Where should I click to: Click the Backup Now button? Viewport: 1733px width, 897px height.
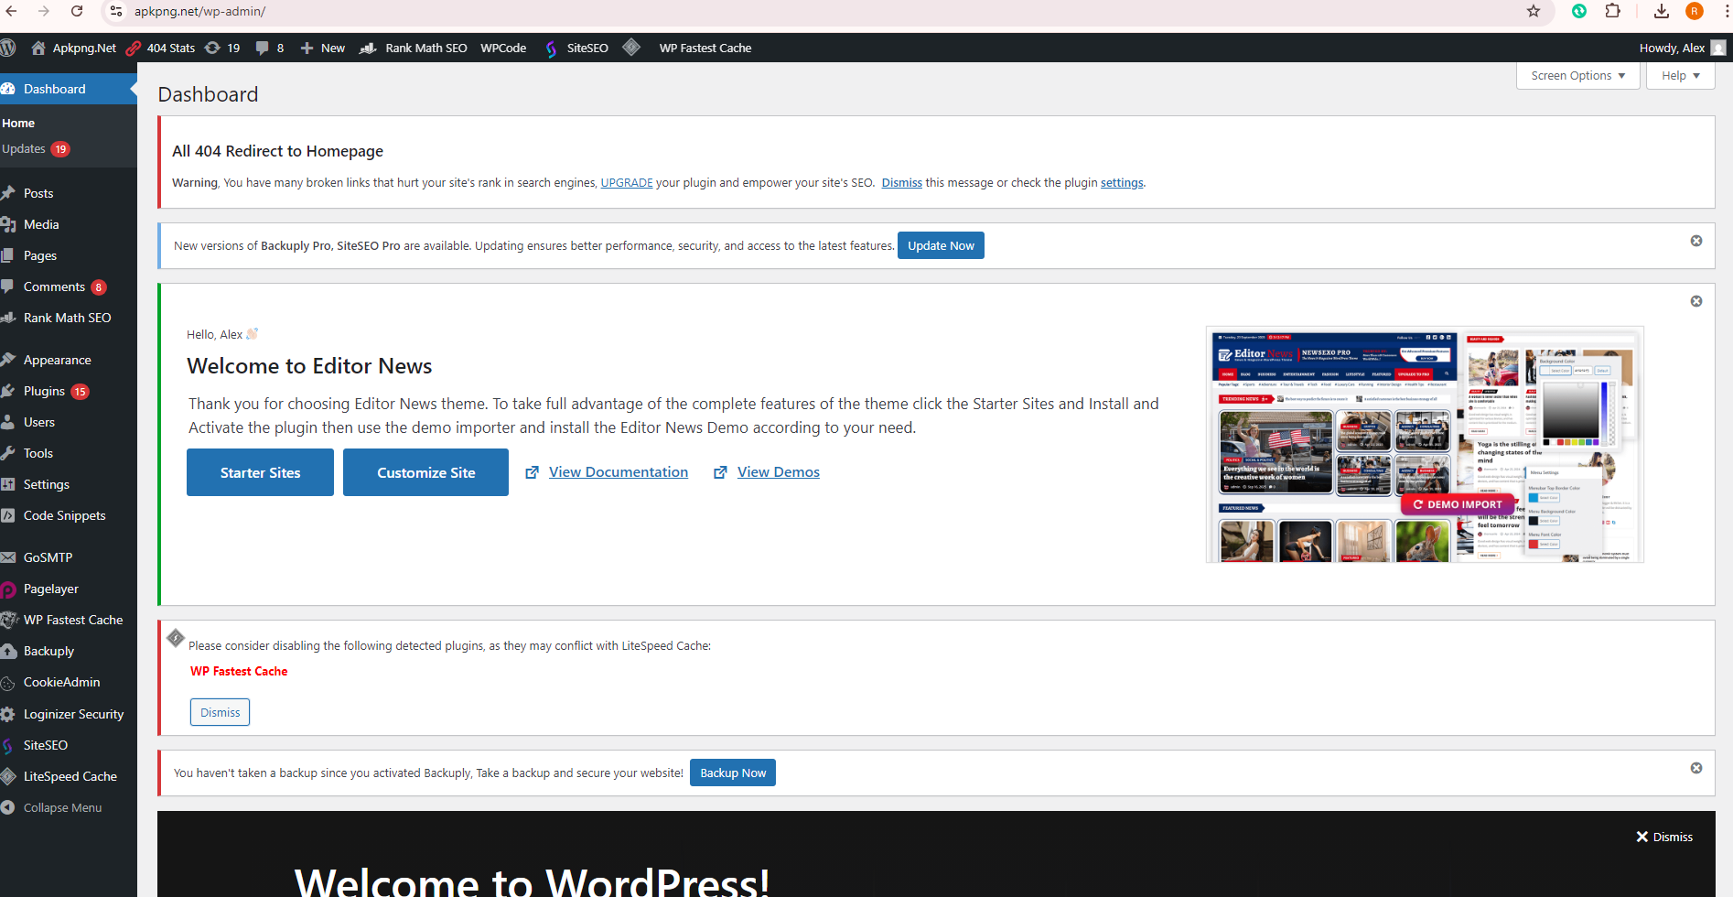point(732,772)
